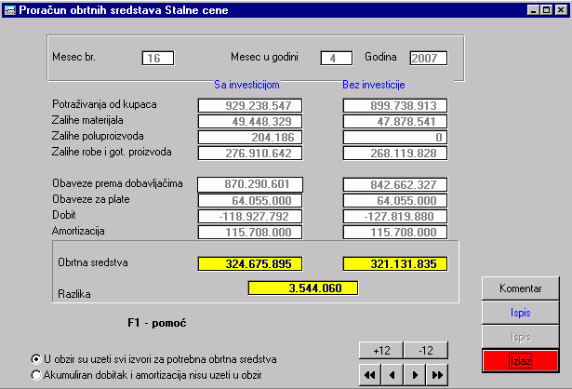Viewport: 572px width, 389px height.
Task: Click yellow Obrtna sredstva value 321.131.835
Action: 395,264
